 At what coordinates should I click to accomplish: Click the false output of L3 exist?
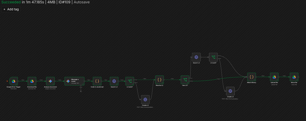[x=218, y=58]
